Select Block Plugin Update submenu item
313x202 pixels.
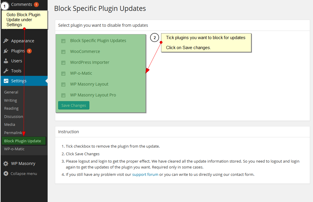(23, 141)
